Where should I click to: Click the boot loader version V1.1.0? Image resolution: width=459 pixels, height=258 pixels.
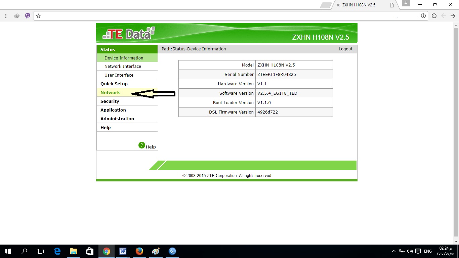point(264,103)
